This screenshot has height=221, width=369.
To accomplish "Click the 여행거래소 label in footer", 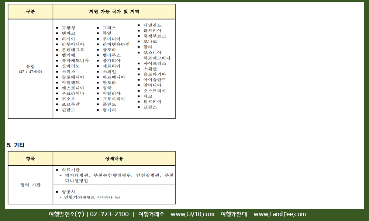I will pyautogui.click(x=151, y=214).
